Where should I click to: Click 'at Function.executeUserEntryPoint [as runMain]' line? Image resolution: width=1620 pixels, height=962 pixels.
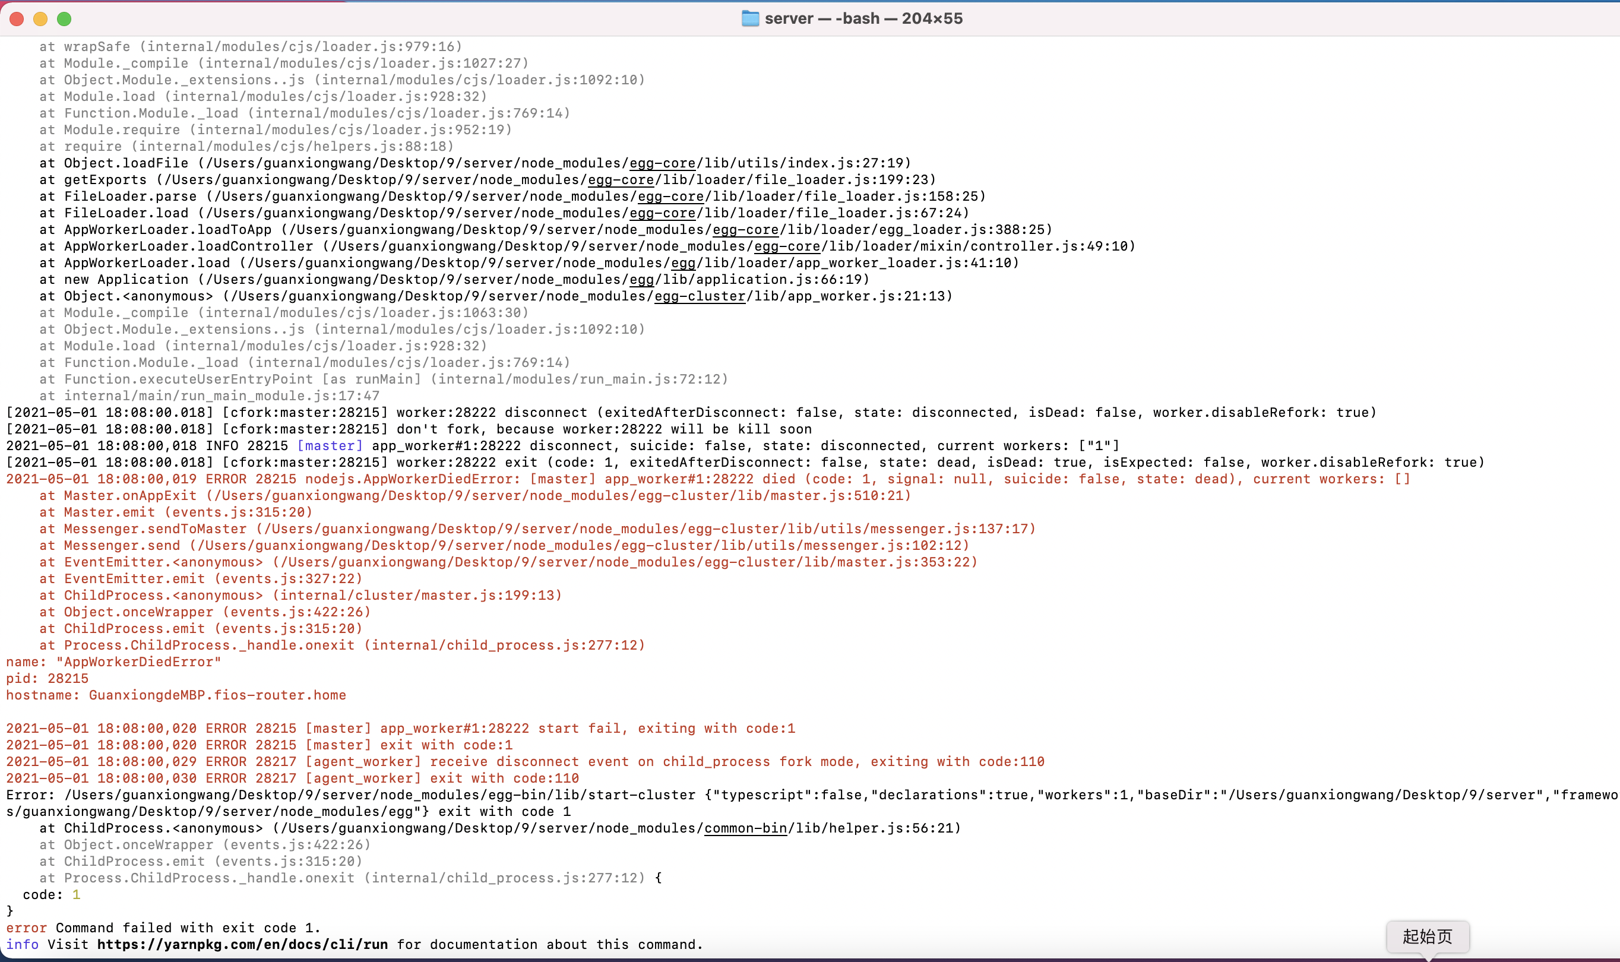(x=384, y=379)
